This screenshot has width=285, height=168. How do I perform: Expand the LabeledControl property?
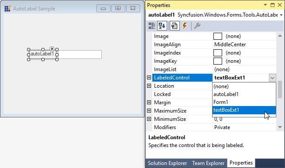(149, 78)
